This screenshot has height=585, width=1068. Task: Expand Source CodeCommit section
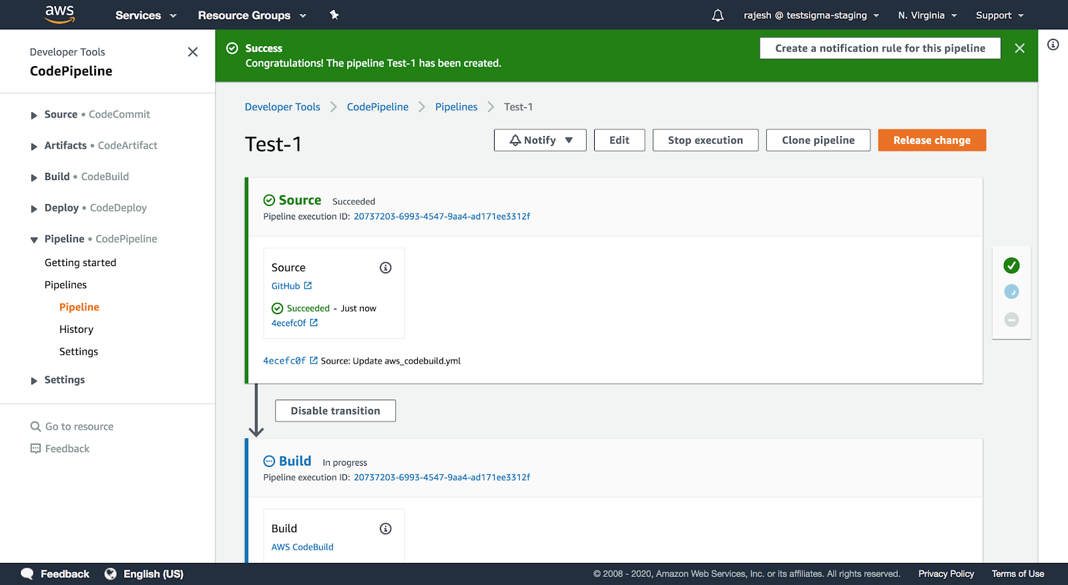[x=34, y=115]
